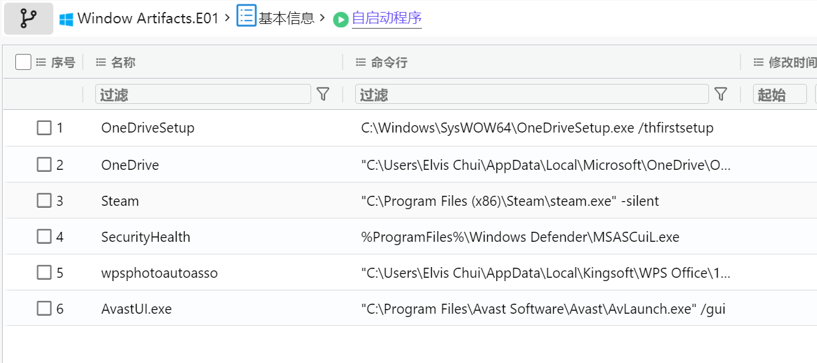Click the 基本信息 list icon
The image size is (817, 363).
tap(247, 16)
